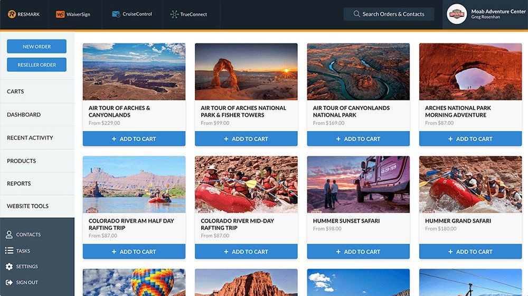Open the Air Tour of Arches & Canyonlands photo

tap(134, 71)
